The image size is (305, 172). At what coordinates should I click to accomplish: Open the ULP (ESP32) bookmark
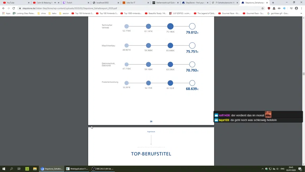pyautogui.click(x=180, y=14)
